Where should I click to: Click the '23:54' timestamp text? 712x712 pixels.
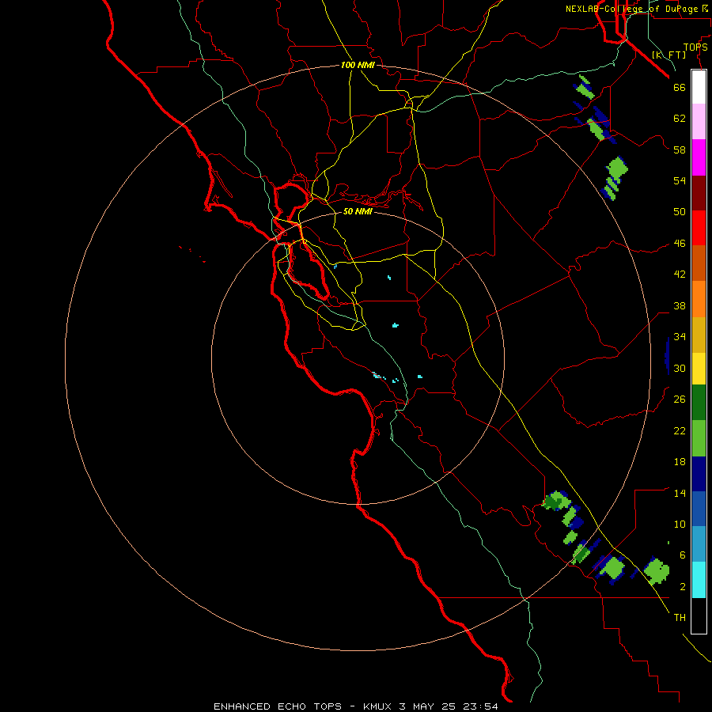480,706
